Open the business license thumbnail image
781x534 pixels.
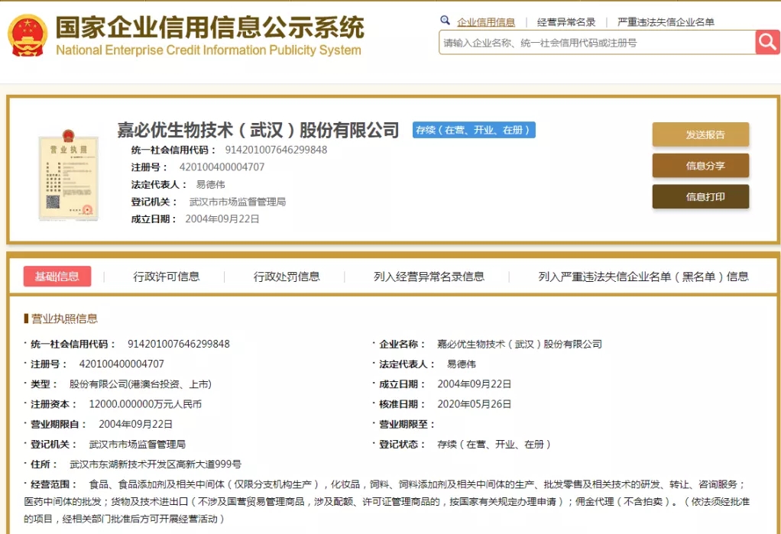[x=68, y=175]
